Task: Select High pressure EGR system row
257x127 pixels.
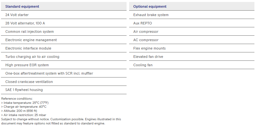Action: coord(64,65)
